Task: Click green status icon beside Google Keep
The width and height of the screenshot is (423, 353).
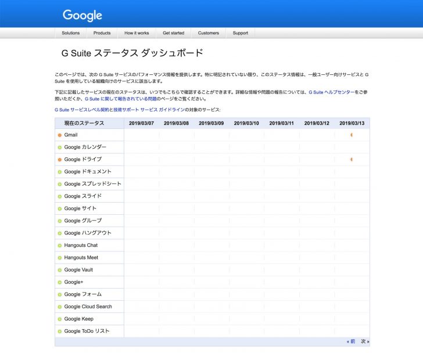Action: (x=60, y=319)
